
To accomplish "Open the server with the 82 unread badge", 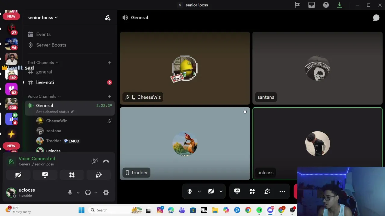I will tap(11, 89).
